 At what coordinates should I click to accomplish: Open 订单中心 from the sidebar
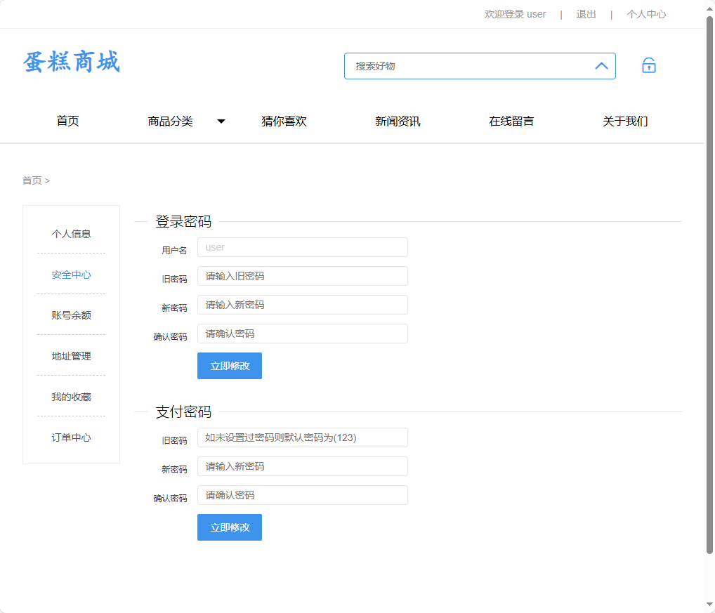pyautogui.click(x=71, y=437)
